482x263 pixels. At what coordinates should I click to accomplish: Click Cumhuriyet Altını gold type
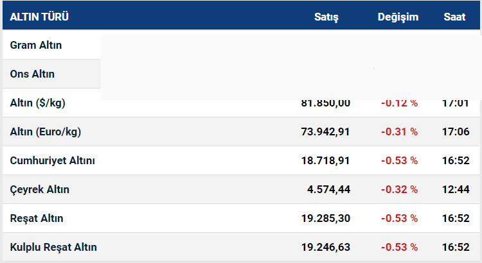coord(53,160)
